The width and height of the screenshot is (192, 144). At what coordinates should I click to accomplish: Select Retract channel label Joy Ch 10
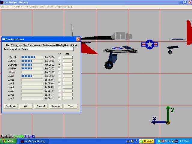49,72
